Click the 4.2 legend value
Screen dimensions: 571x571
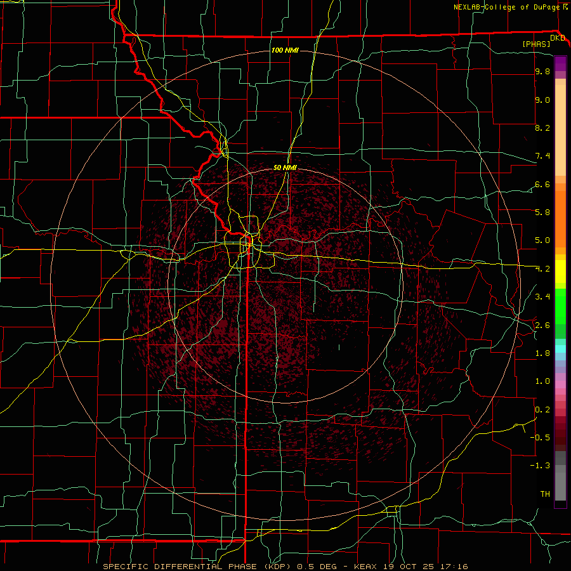[x=542, y=269]
